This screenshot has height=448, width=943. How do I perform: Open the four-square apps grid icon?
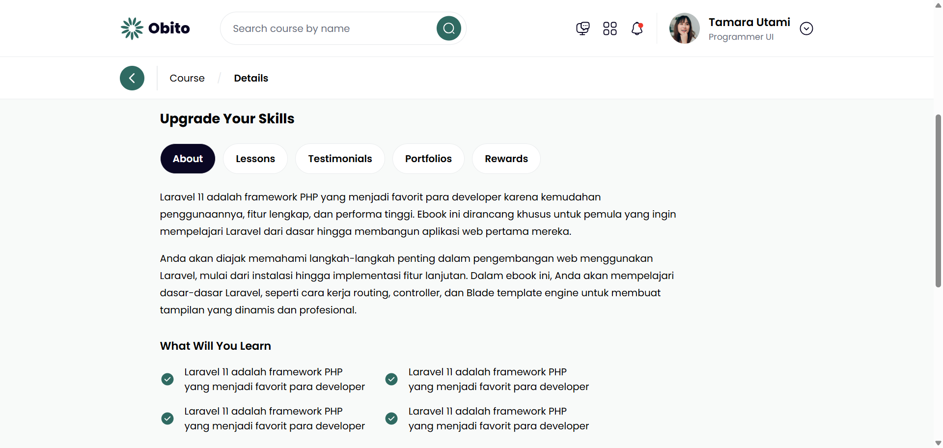pyautogui.click(x=610, y=28)
